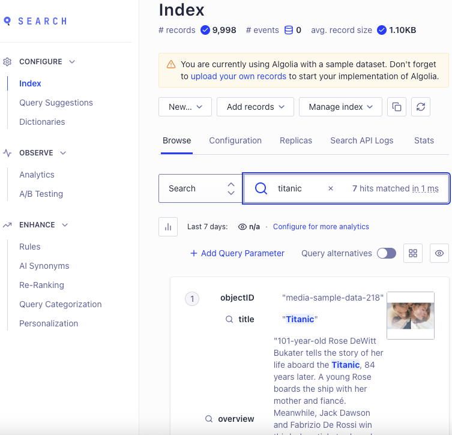Open the New... dropdown

coord(185,107)
